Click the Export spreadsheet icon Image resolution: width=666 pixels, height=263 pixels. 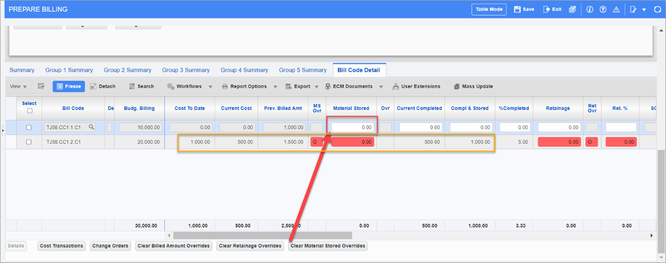pos(288,86)
